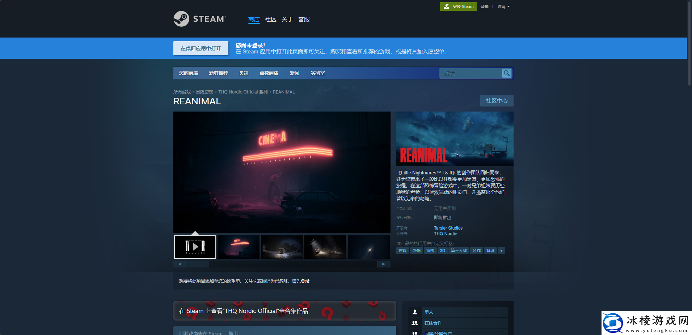Open Tarsier Studios developer link
The width and height of the screenshot is (692, 335).
point(448,228)
